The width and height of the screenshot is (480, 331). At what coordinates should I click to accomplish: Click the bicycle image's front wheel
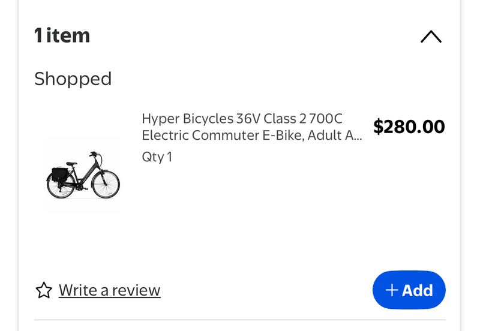pos(106,184)
